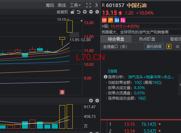The image size is (181, 133).
Task: Click the CNY currency badge
Action: coord(104,20)
